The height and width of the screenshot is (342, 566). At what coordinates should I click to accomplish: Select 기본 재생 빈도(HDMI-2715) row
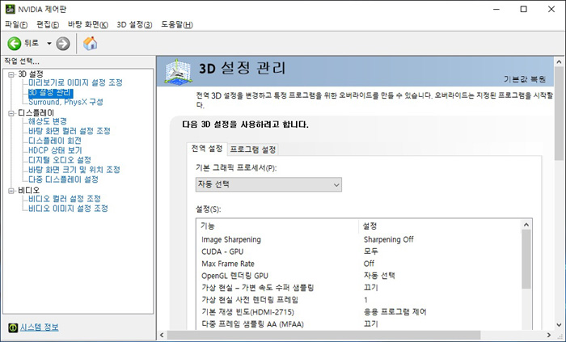point(361,312)
